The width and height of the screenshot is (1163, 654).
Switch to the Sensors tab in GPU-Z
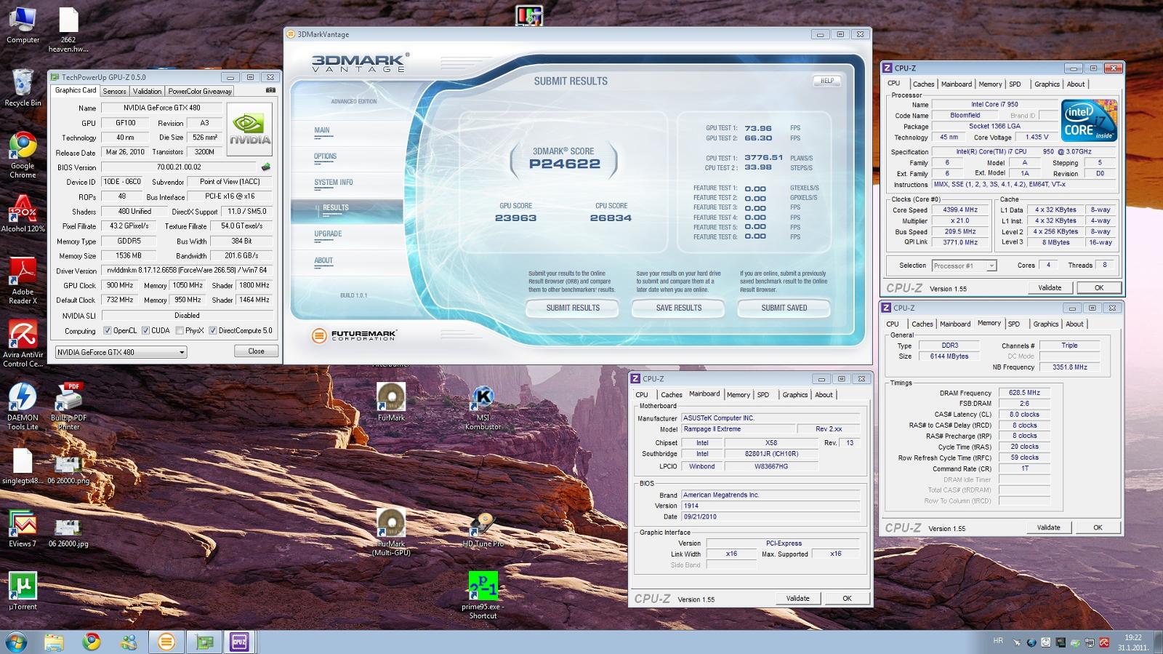point(114,91)
